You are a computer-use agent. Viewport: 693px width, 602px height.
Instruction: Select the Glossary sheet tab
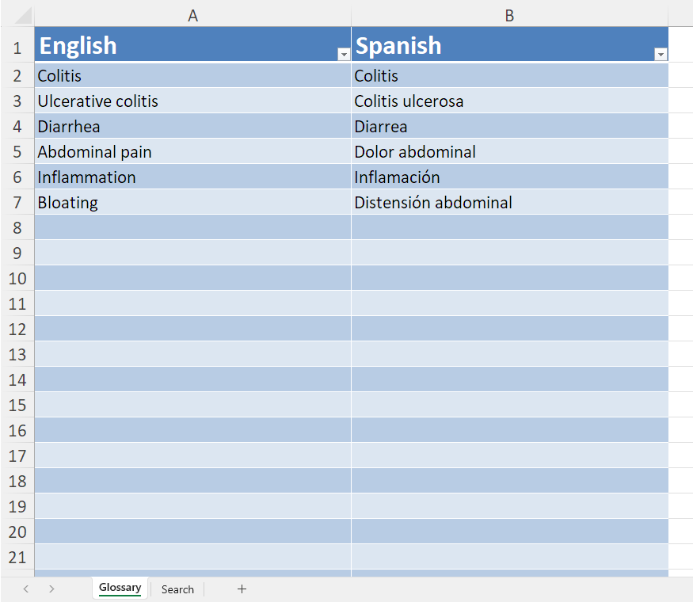120,588
